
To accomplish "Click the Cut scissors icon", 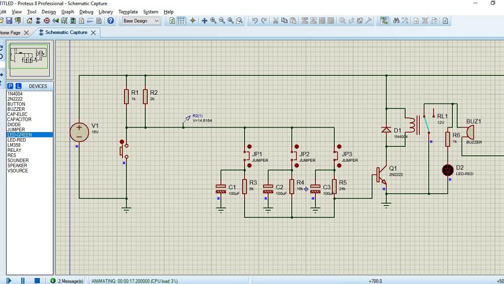I will [x=276, y=21].
